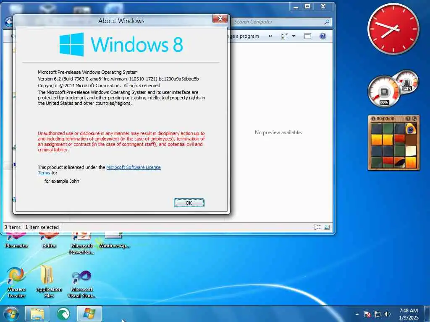Viewport: 430px width, 322px height.
Task: Minimize the Explorer window
Action: (296, 7)
